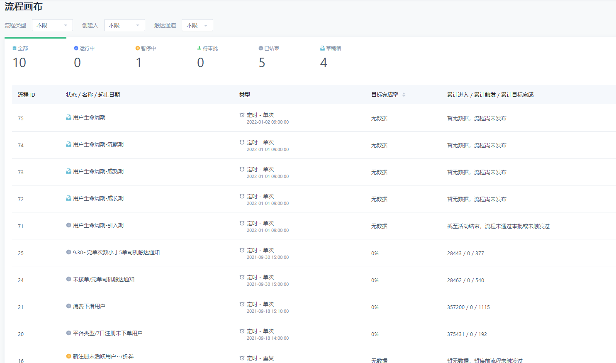Click the 待审批 green person icon
This screenshot has width=616, height=363.
tap(199, 49)
